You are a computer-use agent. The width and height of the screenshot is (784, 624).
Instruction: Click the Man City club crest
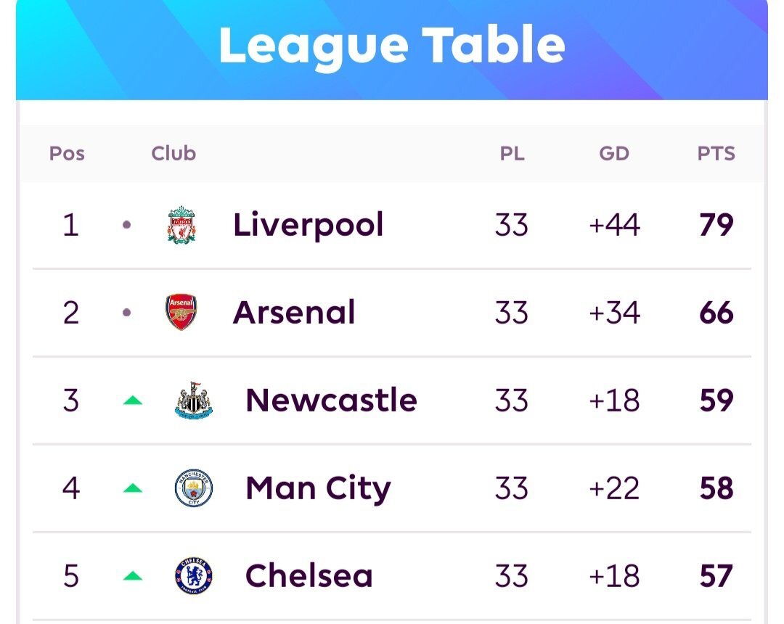pyautogui.click(x=194, y=488)
